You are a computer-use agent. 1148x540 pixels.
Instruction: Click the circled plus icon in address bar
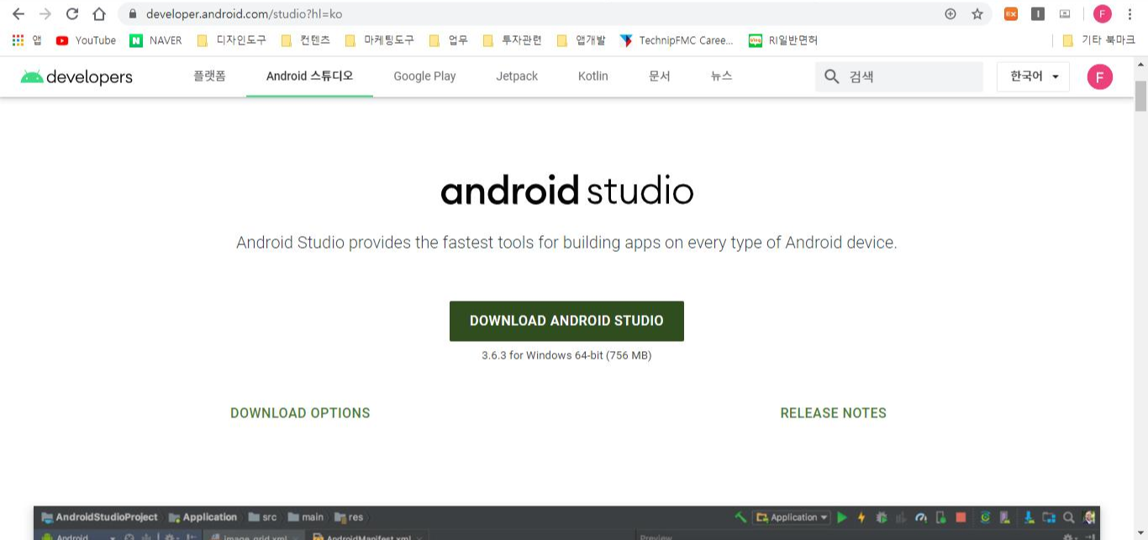click(951, 13)
